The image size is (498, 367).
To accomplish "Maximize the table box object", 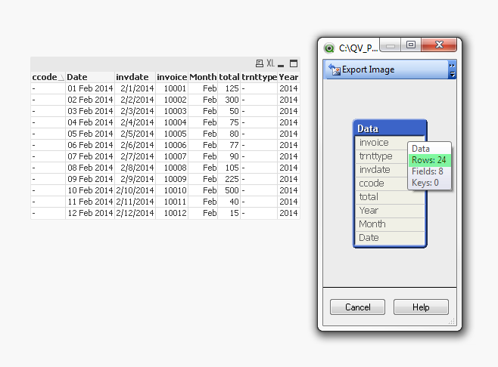I will tap(294, 63).
